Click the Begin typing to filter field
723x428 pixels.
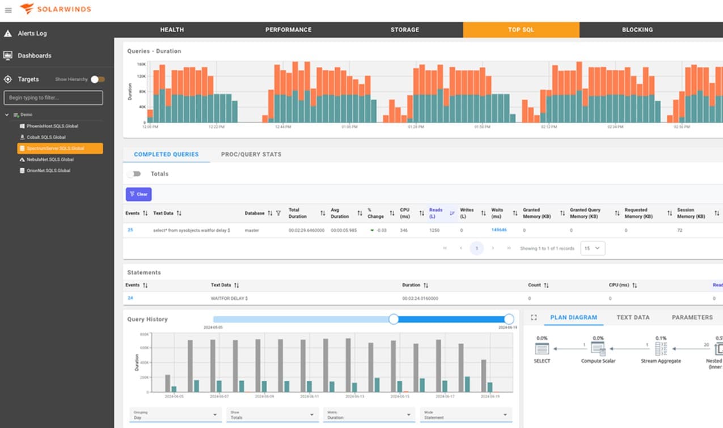pyautogui.click(x=53, y=98)
